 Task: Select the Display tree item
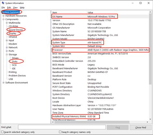13,33
